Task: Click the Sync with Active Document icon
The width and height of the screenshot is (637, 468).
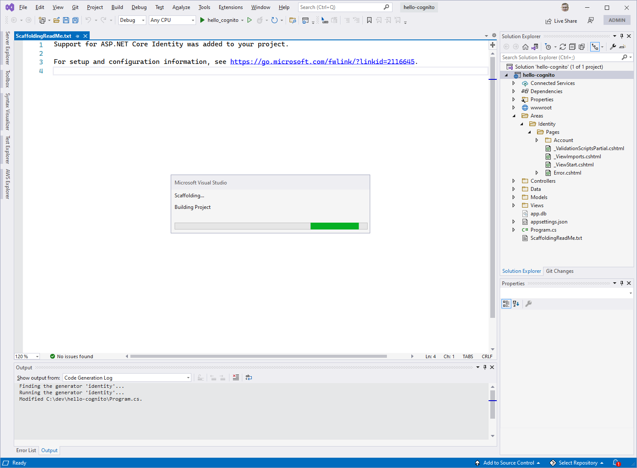Action: click(x=563, y=47)
